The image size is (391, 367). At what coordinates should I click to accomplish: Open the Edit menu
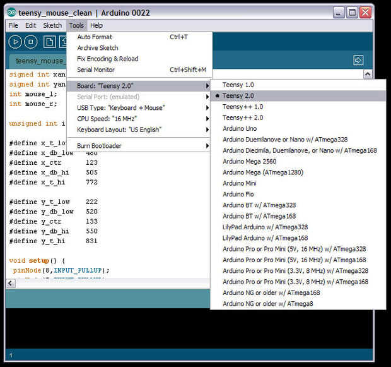(x=31, y=25)
